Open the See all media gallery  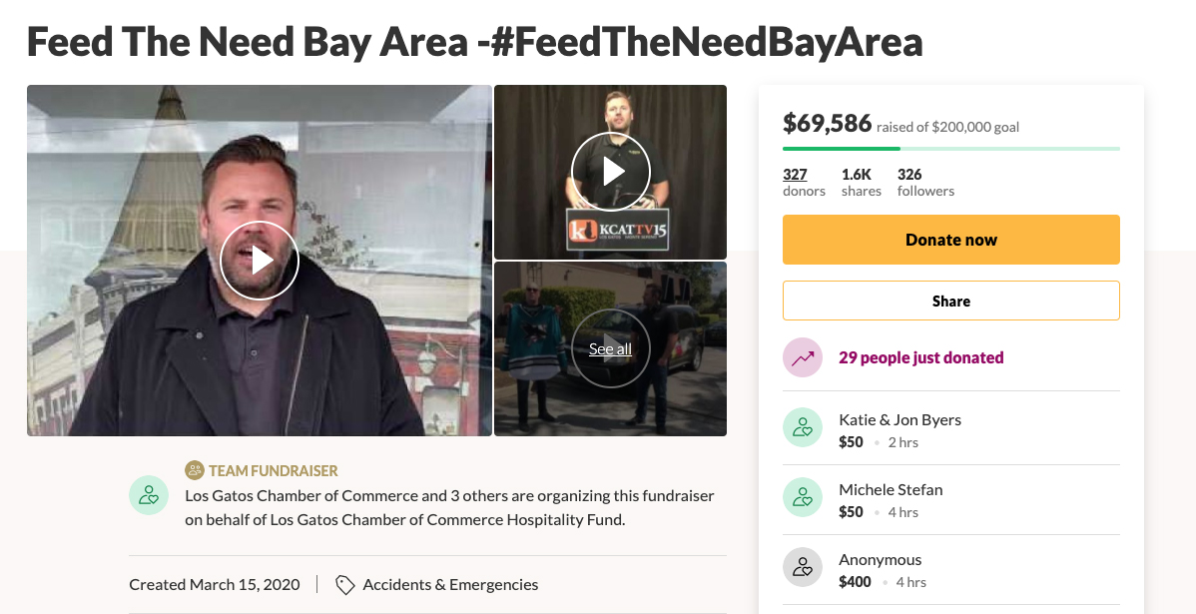[610, 348]
